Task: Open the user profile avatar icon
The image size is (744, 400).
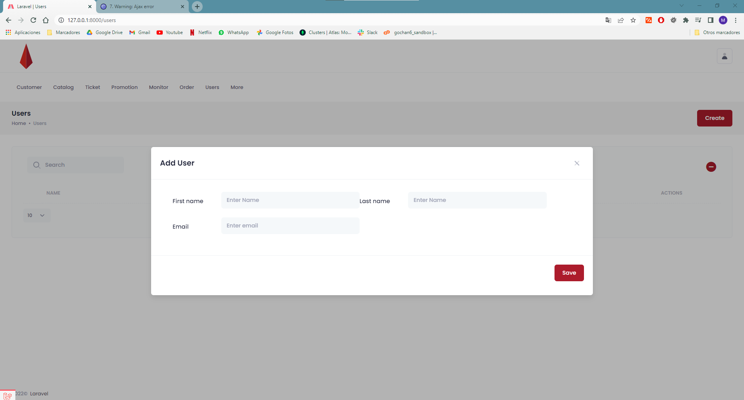Action: (724, 56)
